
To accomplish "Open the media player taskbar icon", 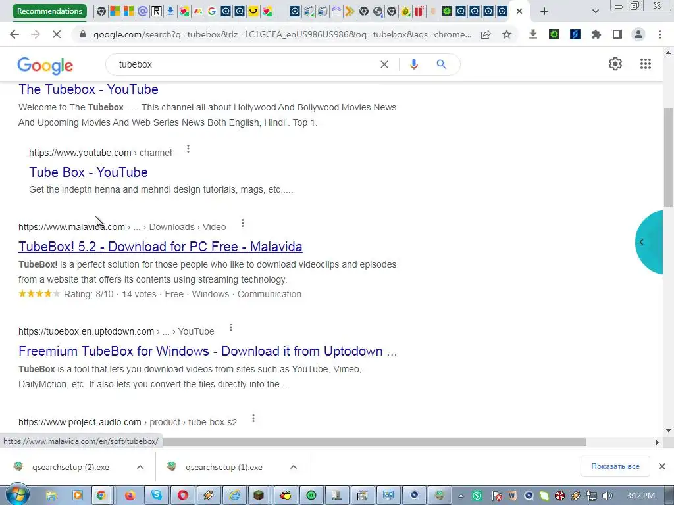I will pos(78,496).
